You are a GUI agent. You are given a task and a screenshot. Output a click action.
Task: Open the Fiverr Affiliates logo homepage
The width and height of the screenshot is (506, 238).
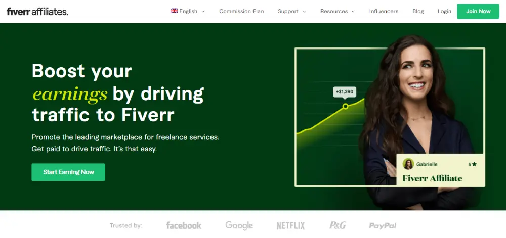tap(37, 12)
